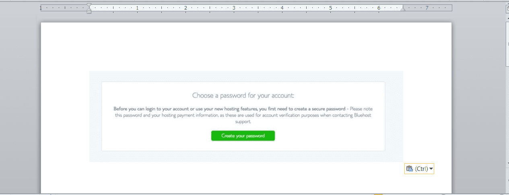Select the First Line Indent marker on ruler
Viewport: 509px width, 195px height.
[89, 6]
